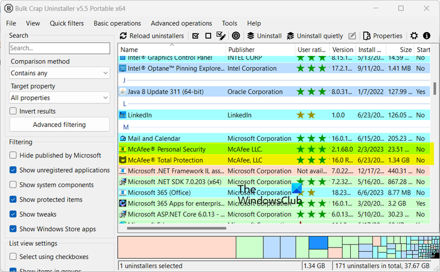Enable Select using checkboxes
Viewport: 440px width, 272px height.
pyautogui.click(x=13, y=256)
